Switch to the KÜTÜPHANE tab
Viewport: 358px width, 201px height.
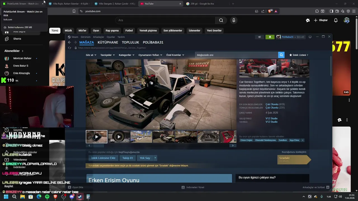point(108,42)
